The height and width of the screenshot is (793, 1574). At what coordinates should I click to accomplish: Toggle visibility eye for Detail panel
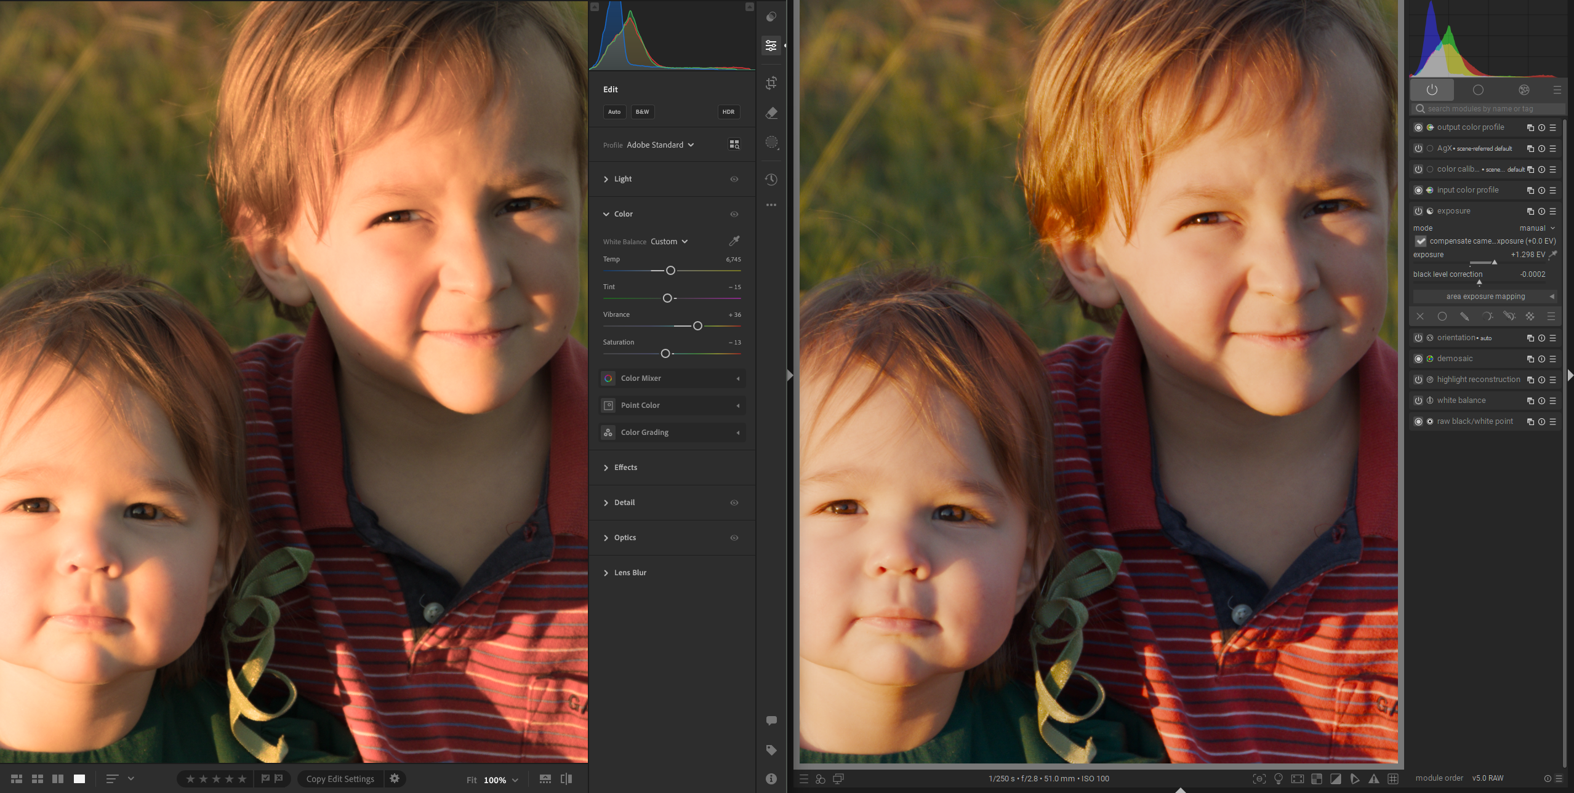[734, 503]
